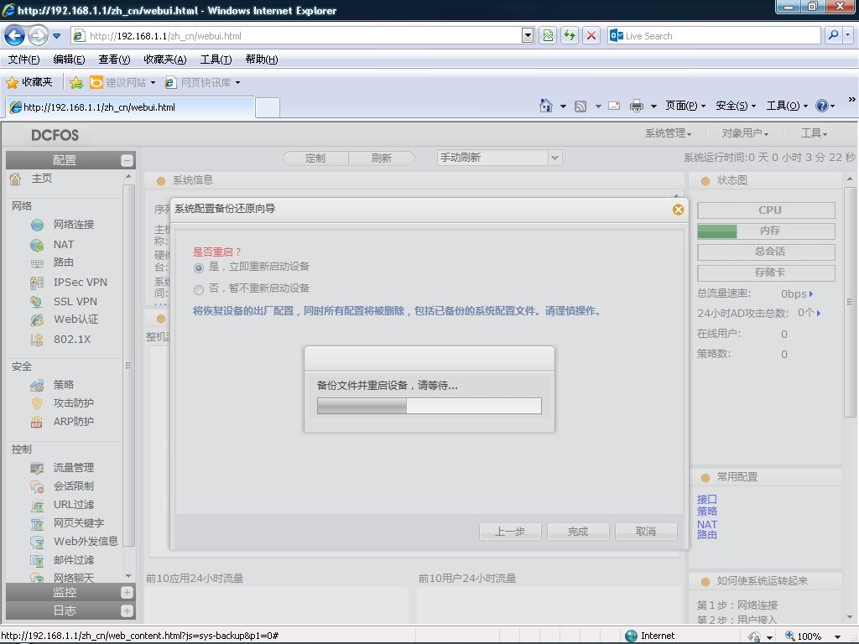Click the CPU usage bar
This screenshot has height=644, width=859.
(766, 210)
